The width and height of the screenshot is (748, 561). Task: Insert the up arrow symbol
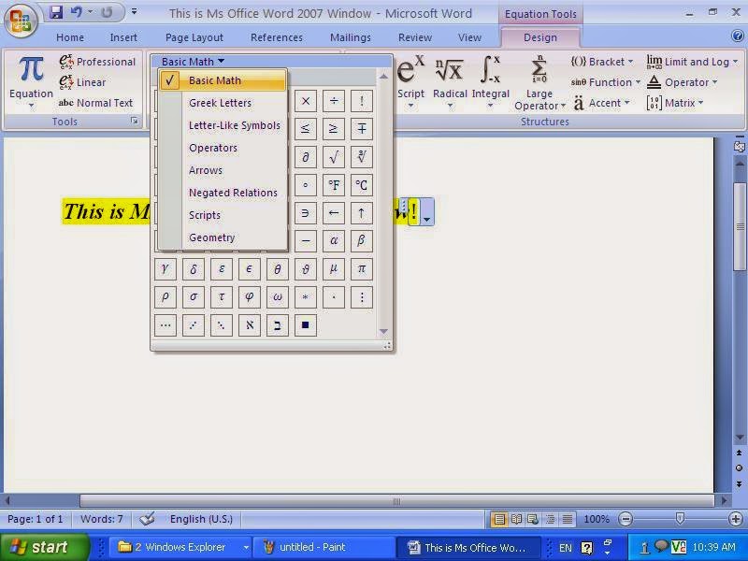[362, 213]
